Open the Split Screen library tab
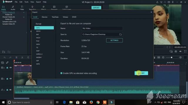Image resolution: width=188 pixels, height=105 pixels. tap(67, 8)
